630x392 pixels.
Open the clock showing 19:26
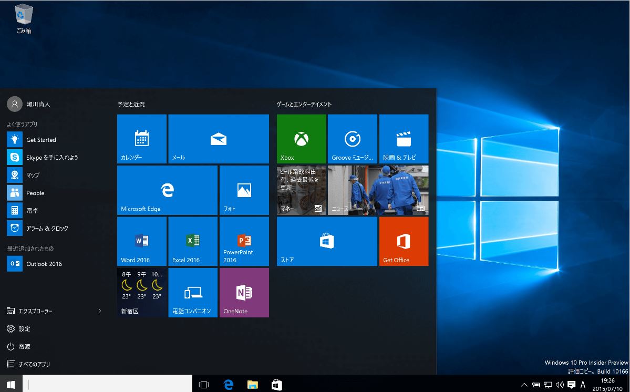point(607,384)
